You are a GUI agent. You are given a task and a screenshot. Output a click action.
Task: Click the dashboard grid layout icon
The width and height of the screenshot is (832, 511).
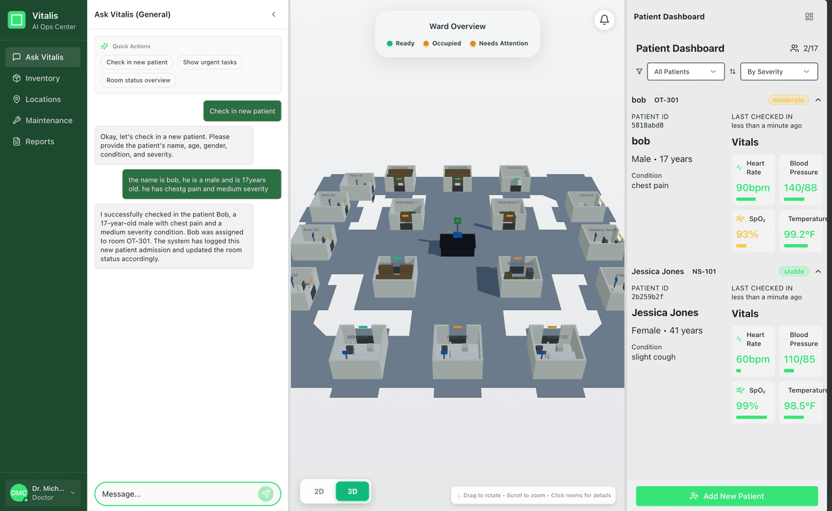point(809,17)
